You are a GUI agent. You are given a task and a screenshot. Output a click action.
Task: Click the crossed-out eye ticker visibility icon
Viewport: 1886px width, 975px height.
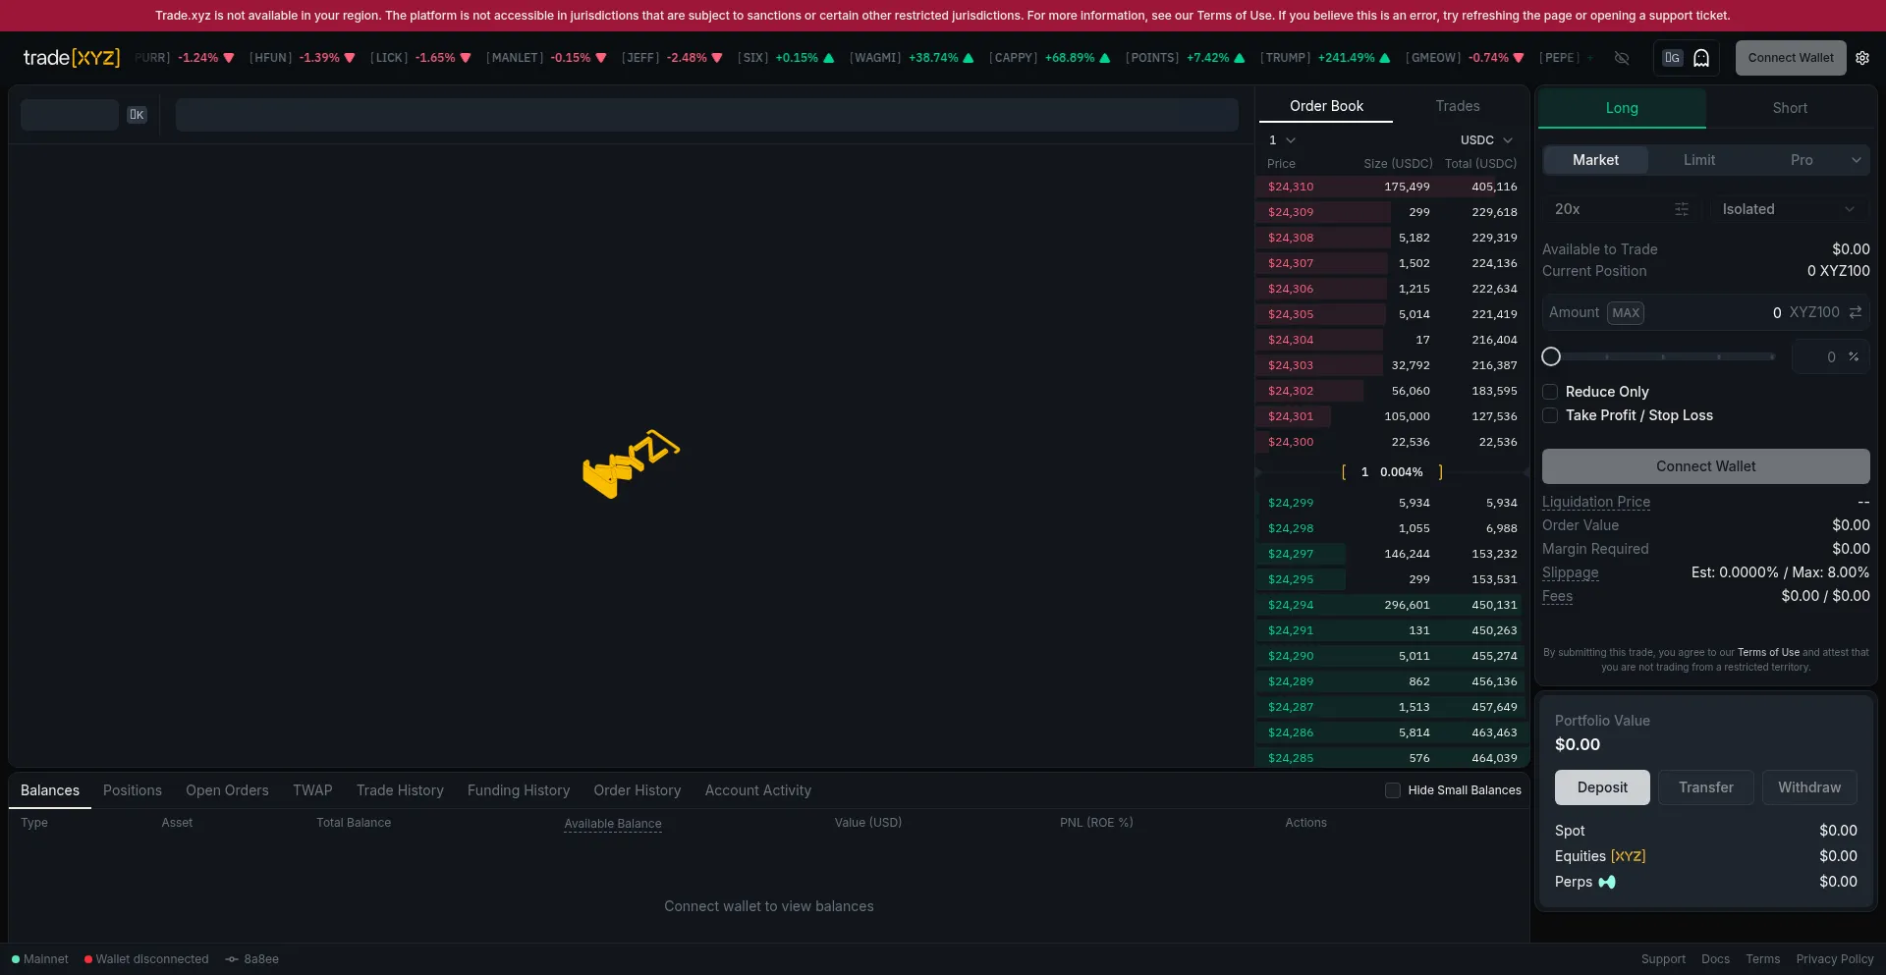point(1622,58)
